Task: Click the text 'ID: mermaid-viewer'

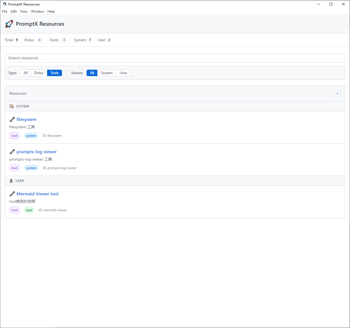Action: (53, 210)
